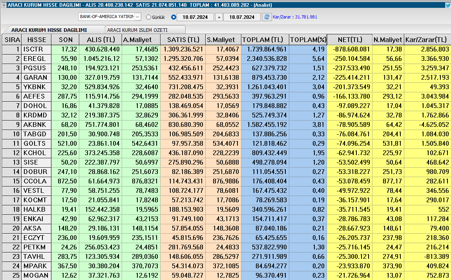Screen dimensions: 451x280
Task: Open the BANK-OF-AMERICA YATIRIM broker dropdown
Action: click(137, 17)
